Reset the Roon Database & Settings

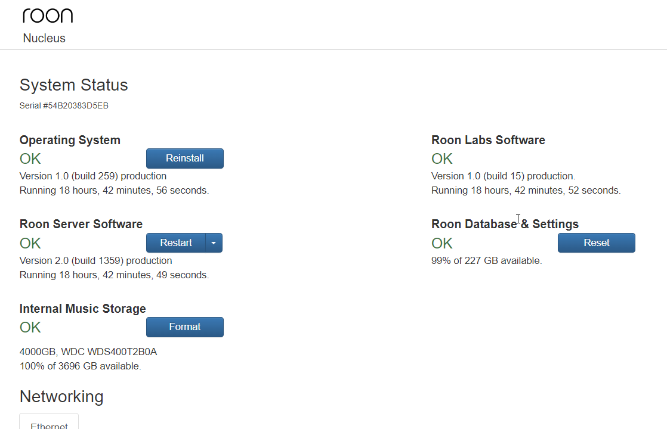click(596, 243)
